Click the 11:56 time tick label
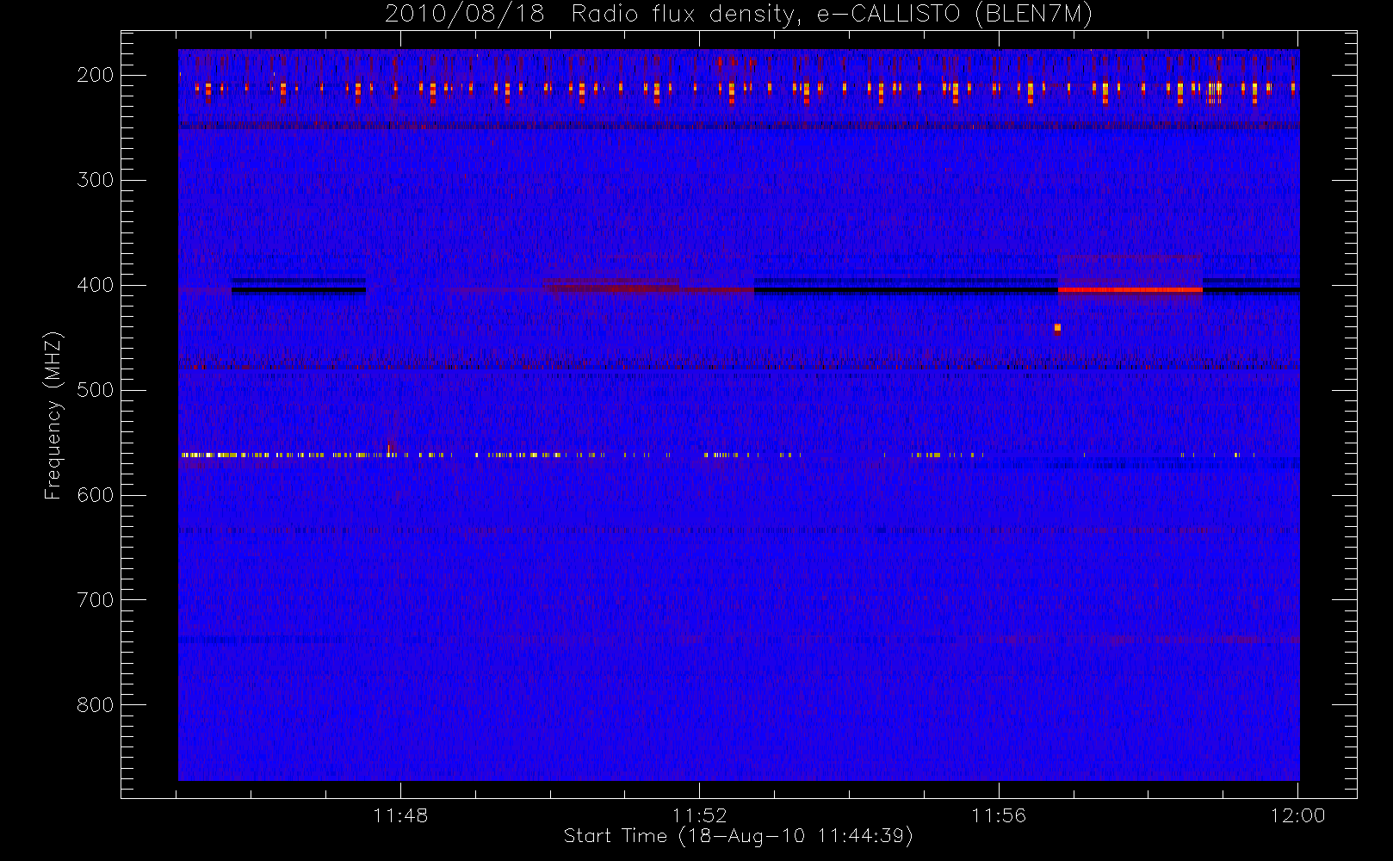Screen dimensions: 1393x861 coord(999,815)
